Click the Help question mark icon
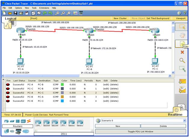189x137 pixels. click(185, 13)
